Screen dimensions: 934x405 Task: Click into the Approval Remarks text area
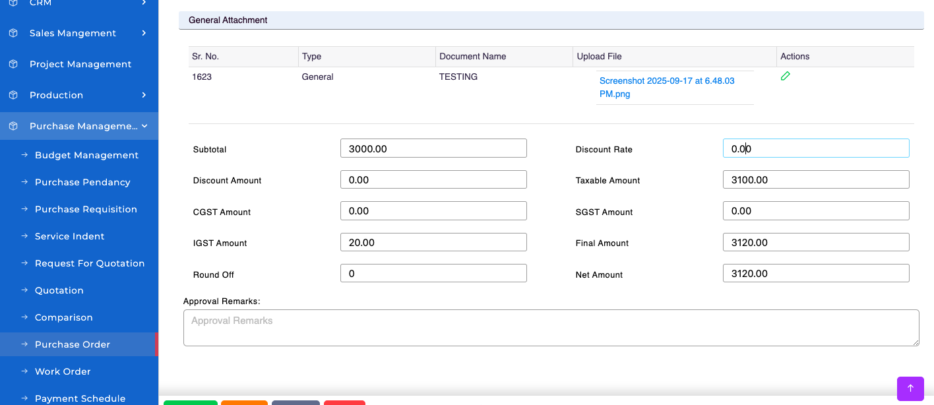(551, 328)
